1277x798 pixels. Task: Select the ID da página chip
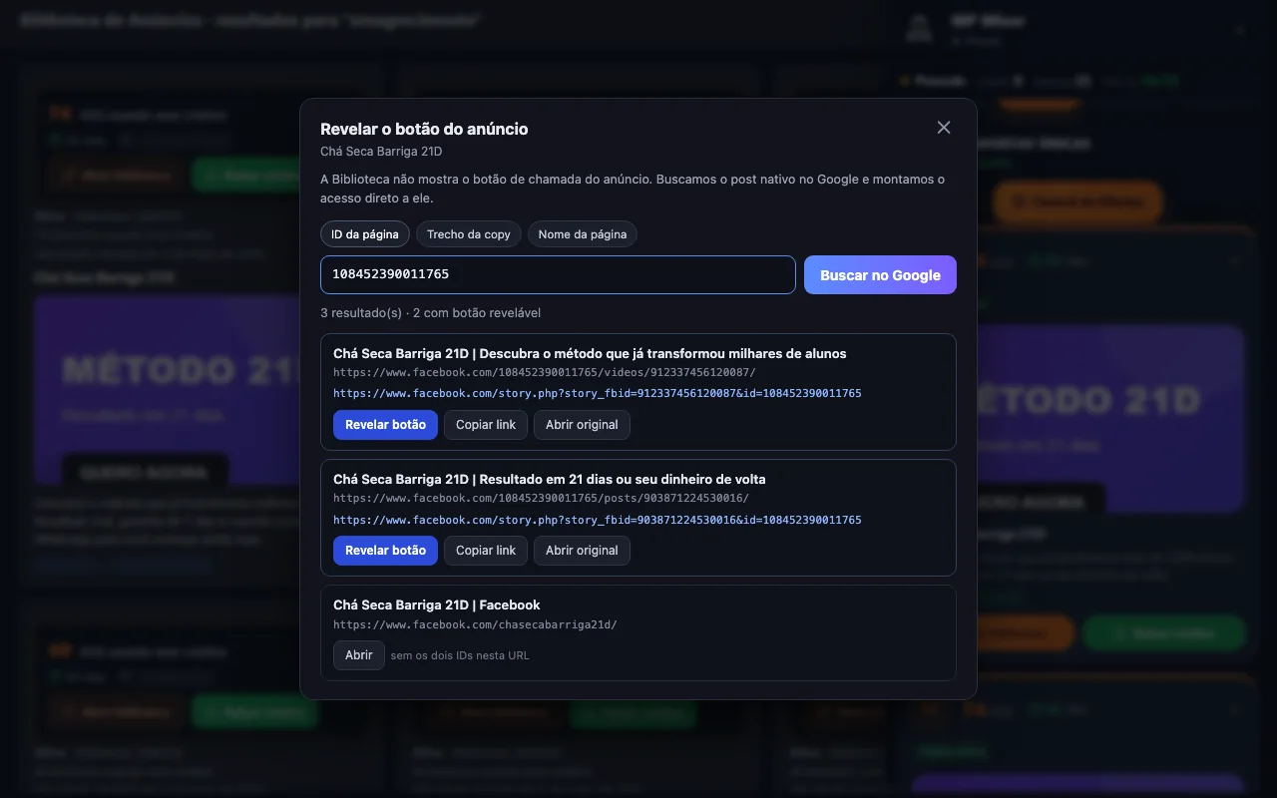[x=365, y=234]
